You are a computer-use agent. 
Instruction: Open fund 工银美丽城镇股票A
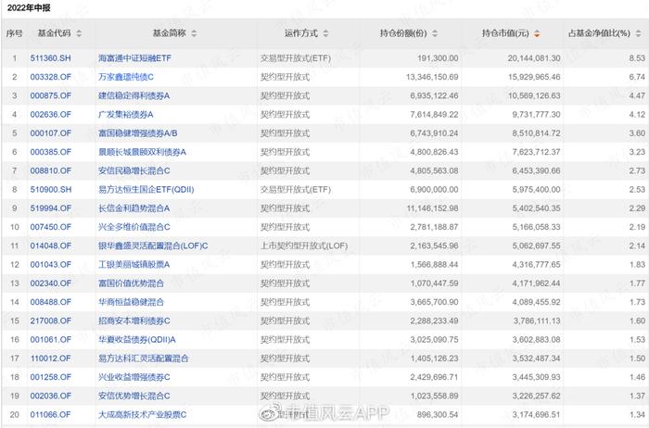point(134,265)
